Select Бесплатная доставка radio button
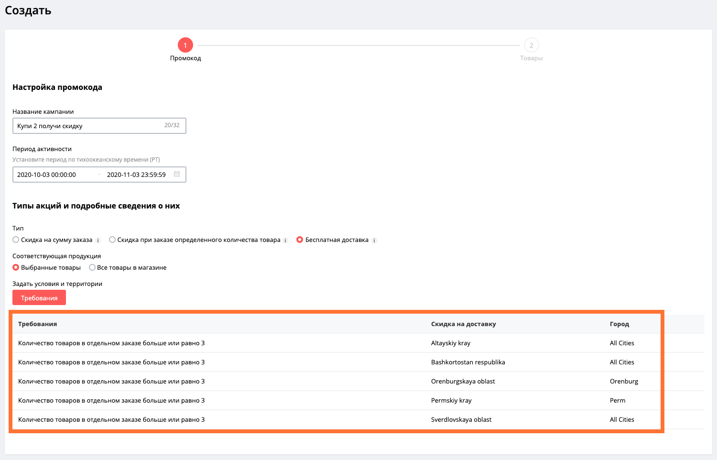The image size is (717, 460). (300, 240)
